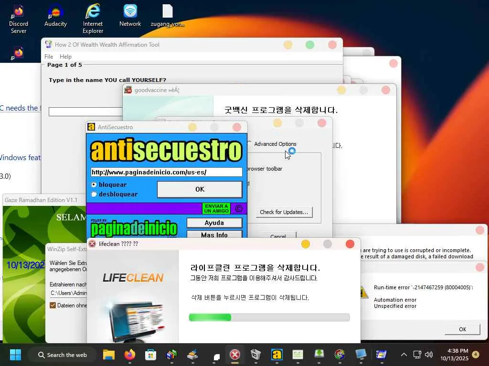Open the Discord Server desktop shortcut
The image size is (489, 366).
coord(19,19)
